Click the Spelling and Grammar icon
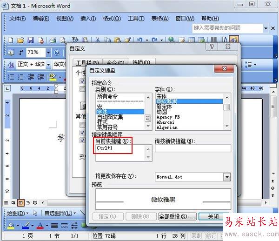279x241 pixels. [75, 40]
